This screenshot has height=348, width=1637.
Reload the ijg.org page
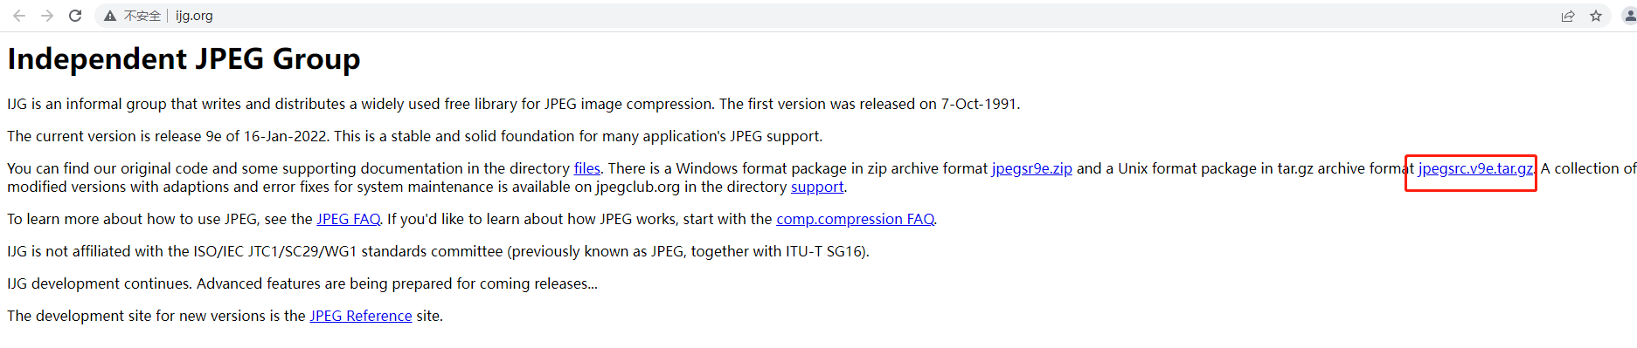pyautogui.click(x=75, y=16)
